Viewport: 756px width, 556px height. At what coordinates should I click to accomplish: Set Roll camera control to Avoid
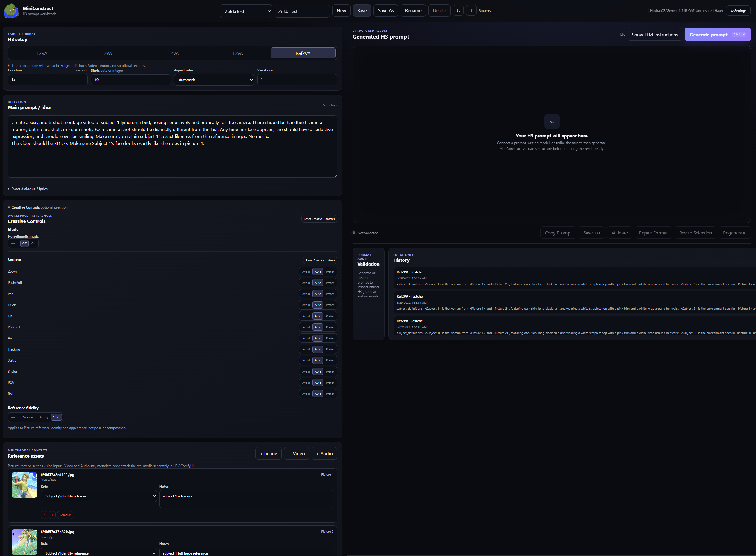pyautogui.click(x=306, y=394)
